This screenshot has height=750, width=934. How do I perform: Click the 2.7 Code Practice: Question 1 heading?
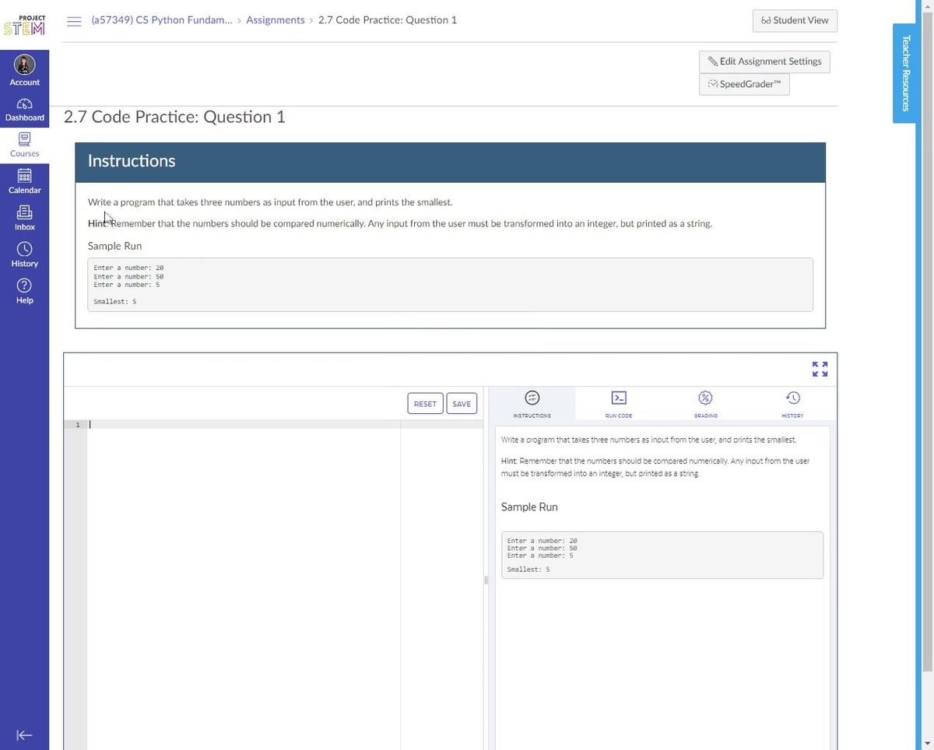(174, 117)
